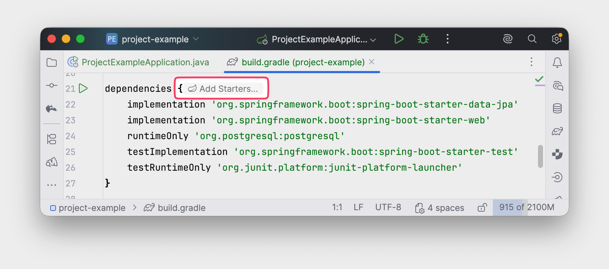The height and width of the screenshot is (269, 609).
Task: Open the editor tabs more-options menu
Action: [532, 62]
